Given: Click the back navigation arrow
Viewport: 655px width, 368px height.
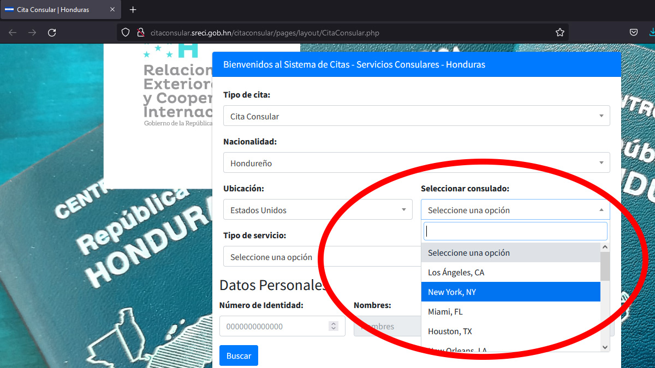Looking at the screenshot, I should pyautogui.click(x=12, y=32).
